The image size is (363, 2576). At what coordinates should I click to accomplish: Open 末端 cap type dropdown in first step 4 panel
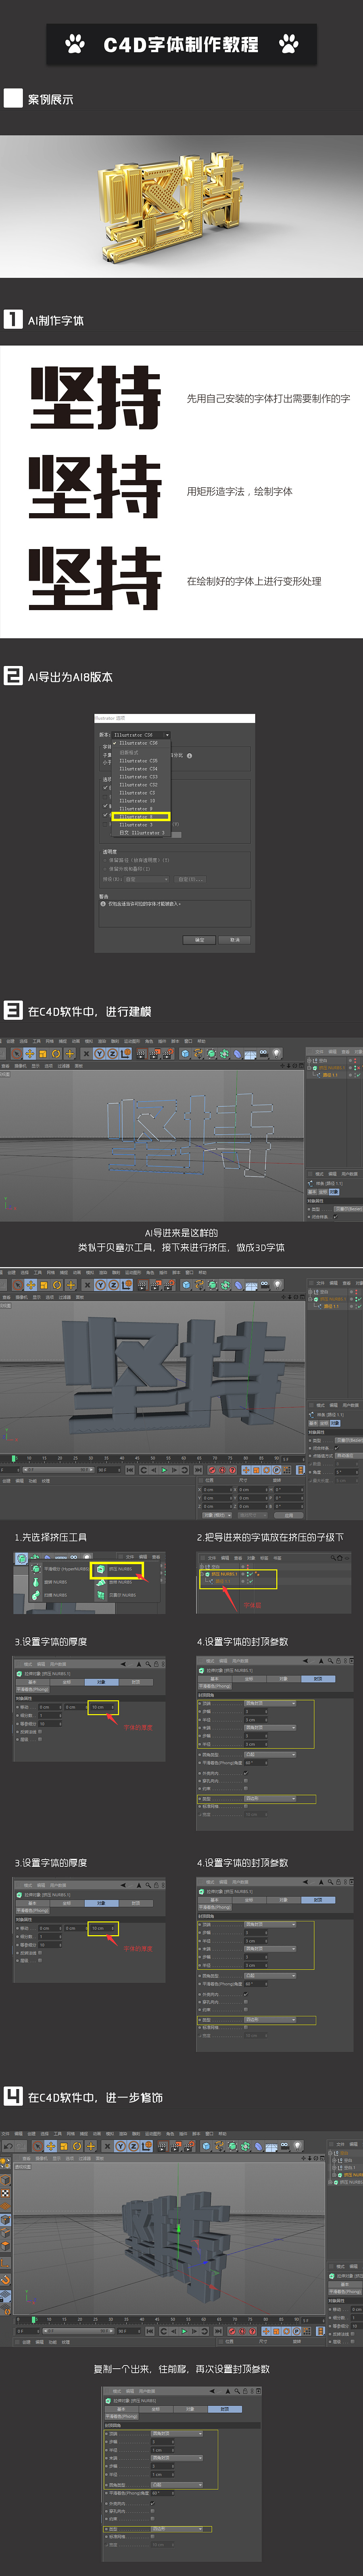(x=269, y=1728)
